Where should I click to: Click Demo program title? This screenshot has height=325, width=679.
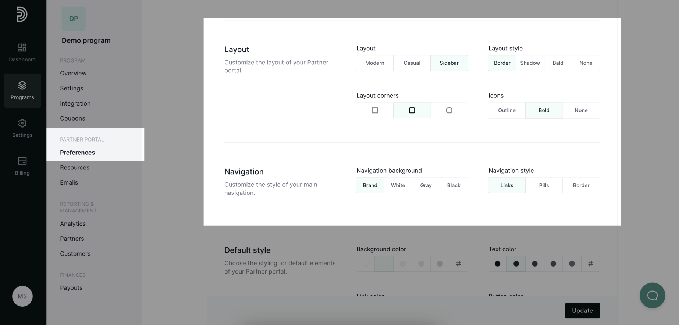click(x=86, y=40)
